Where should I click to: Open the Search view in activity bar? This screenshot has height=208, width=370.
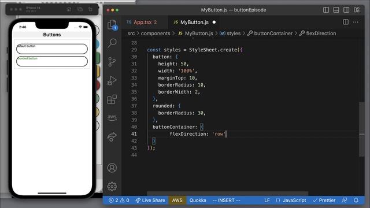click(112, 43)
